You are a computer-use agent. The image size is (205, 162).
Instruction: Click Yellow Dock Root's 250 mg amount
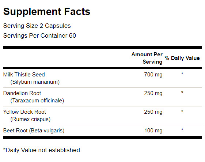tap(153, 112)
